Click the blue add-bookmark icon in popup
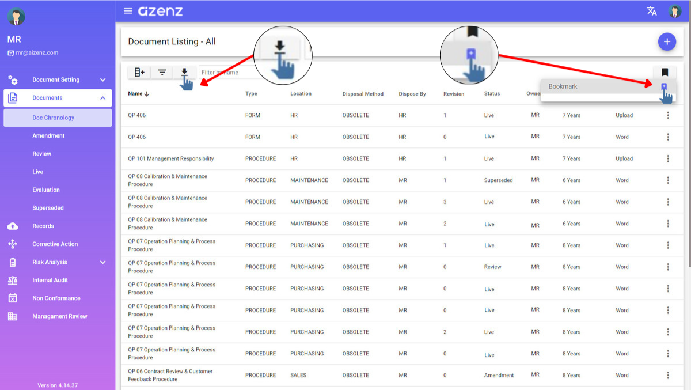The width and height of the screenshot is (691, 390). tap(664, 86)
